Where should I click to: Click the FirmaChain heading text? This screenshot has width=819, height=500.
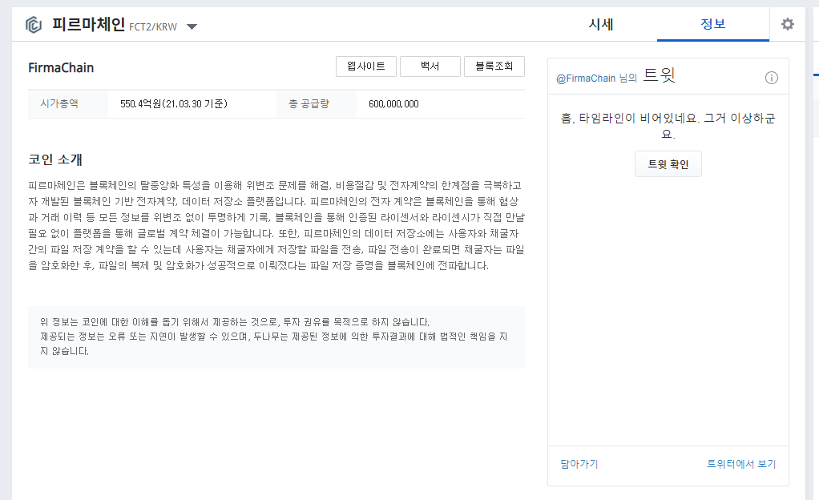(61, 67)
